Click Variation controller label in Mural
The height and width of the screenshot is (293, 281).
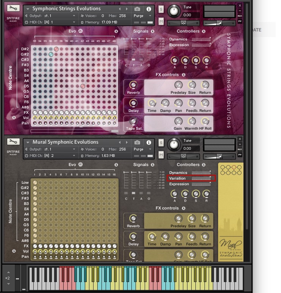click(x=177, y=178)
